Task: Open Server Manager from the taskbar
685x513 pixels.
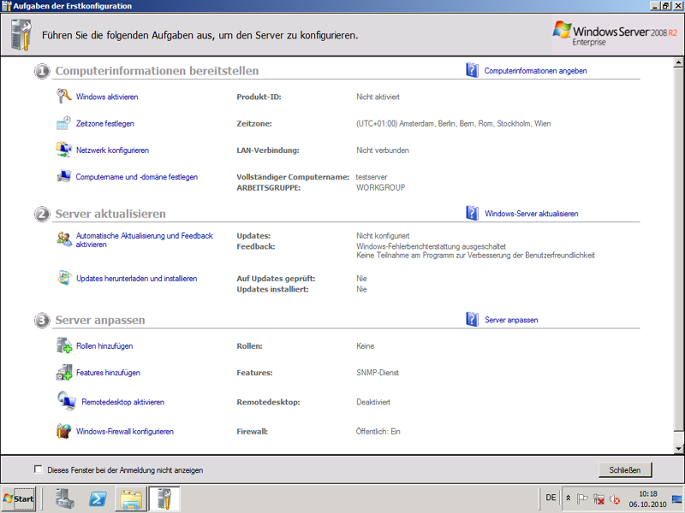Action: 65,498
